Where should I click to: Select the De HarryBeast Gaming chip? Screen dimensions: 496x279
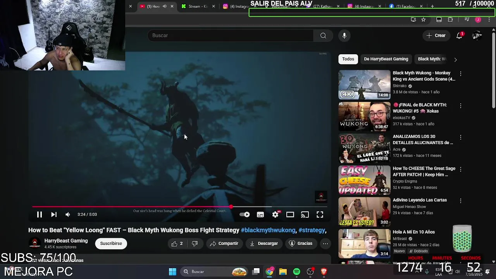[386, 59]
